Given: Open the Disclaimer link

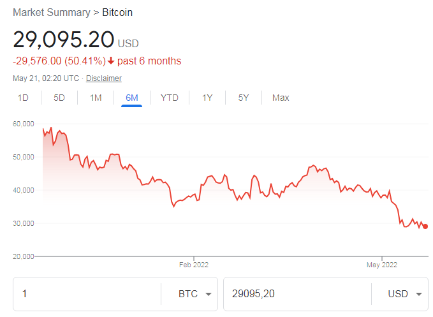Looking at the screenshot, I should pos(104,78).
